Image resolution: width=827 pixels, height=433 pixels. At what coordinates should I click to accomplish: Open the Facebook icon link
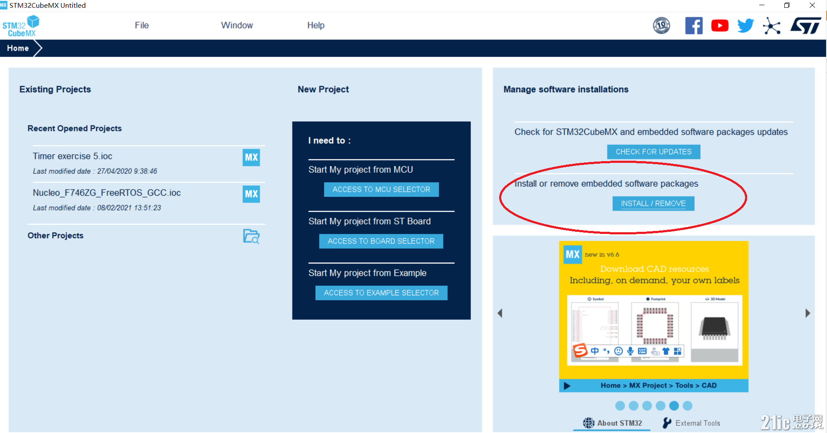694,26
